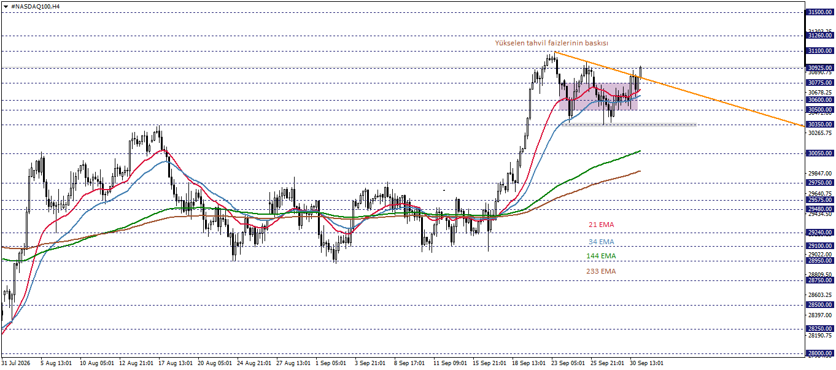Click the 23 Sep 05:01 time label
This screenshot has width=836, height=370.
[x=568, y=363]
